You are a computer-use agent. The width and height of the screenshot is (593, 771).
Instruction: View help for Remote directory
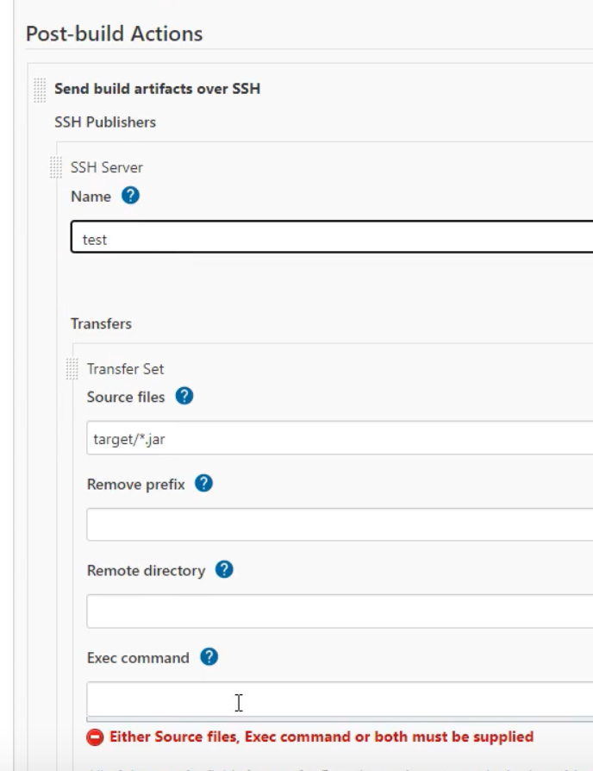(224, 569)
